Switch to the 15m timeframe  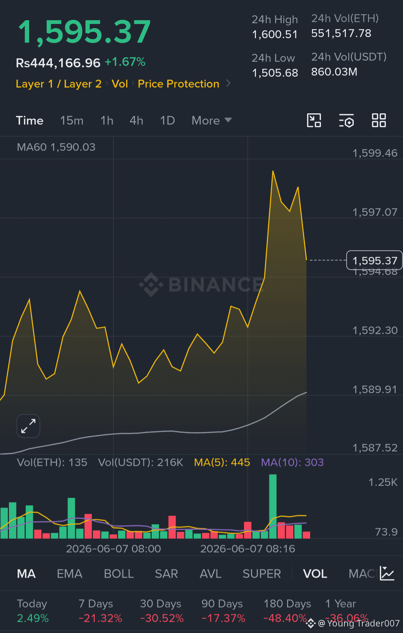point(72,120)
